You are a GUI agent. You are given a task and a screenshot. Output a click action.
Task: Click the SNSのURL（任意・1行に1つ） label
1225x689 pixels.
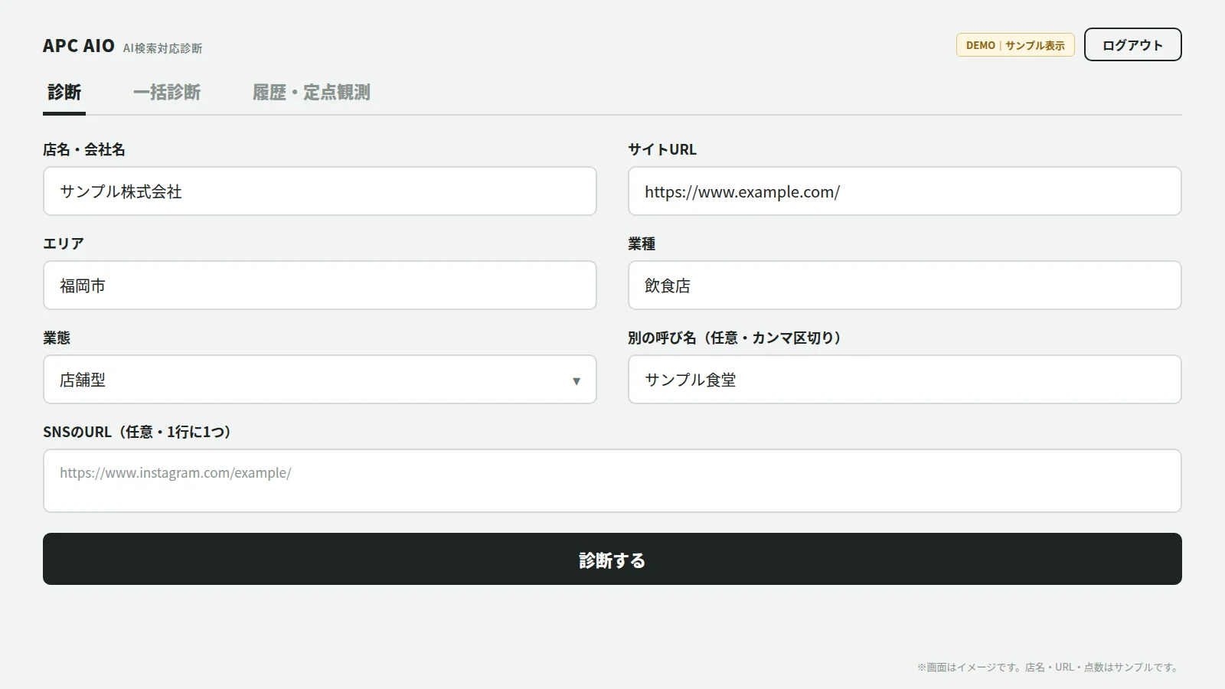[137, 432]
